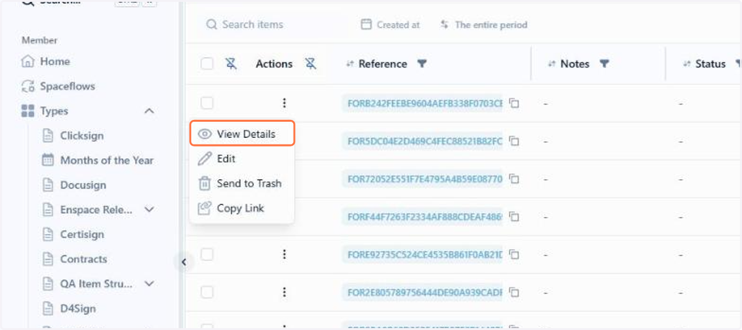Screen dimensions: 742x330
Task: Open The entire period selector
Action: [484, 25]
